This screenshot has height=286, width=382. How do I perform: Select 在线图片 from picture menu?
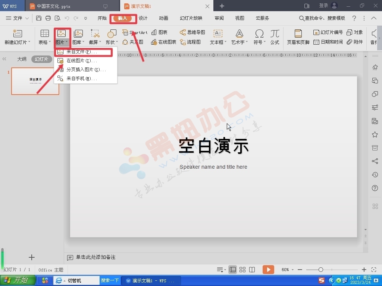tap(81, 61)
